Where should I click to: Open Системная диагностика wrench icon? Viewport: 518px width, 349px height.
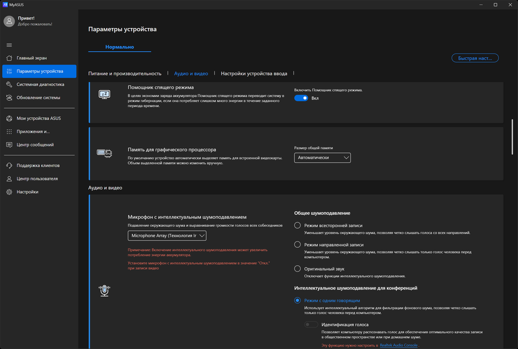tap(9, 84)
